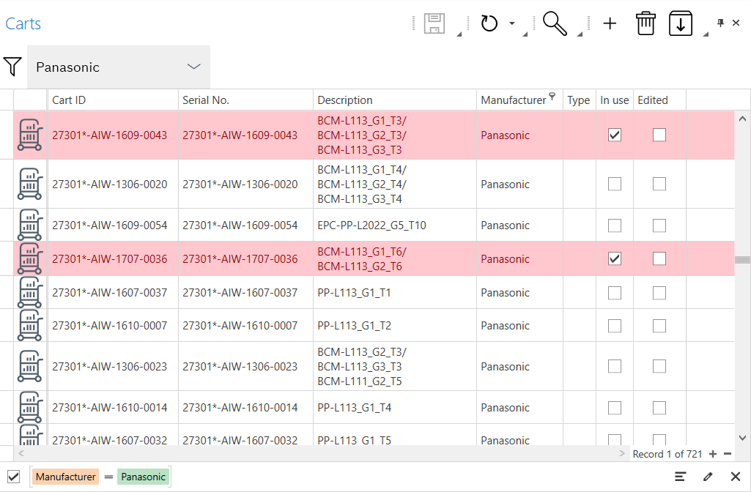The width and height of the screenshot is (751, 492).
Task: Edit the filter with pencil icon
Action: 708,476
